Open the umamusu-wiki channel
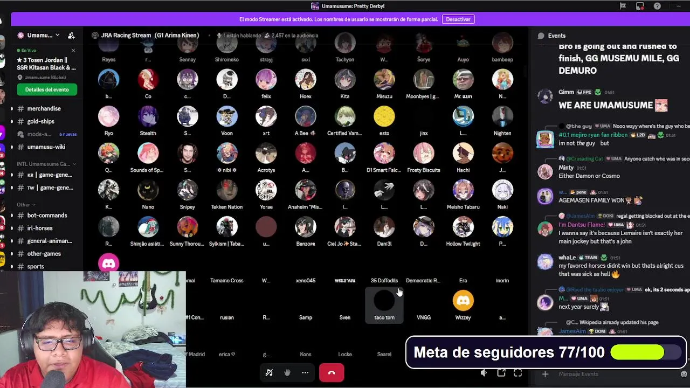This screenshot has width=690, height=388. tap(46, 147)
